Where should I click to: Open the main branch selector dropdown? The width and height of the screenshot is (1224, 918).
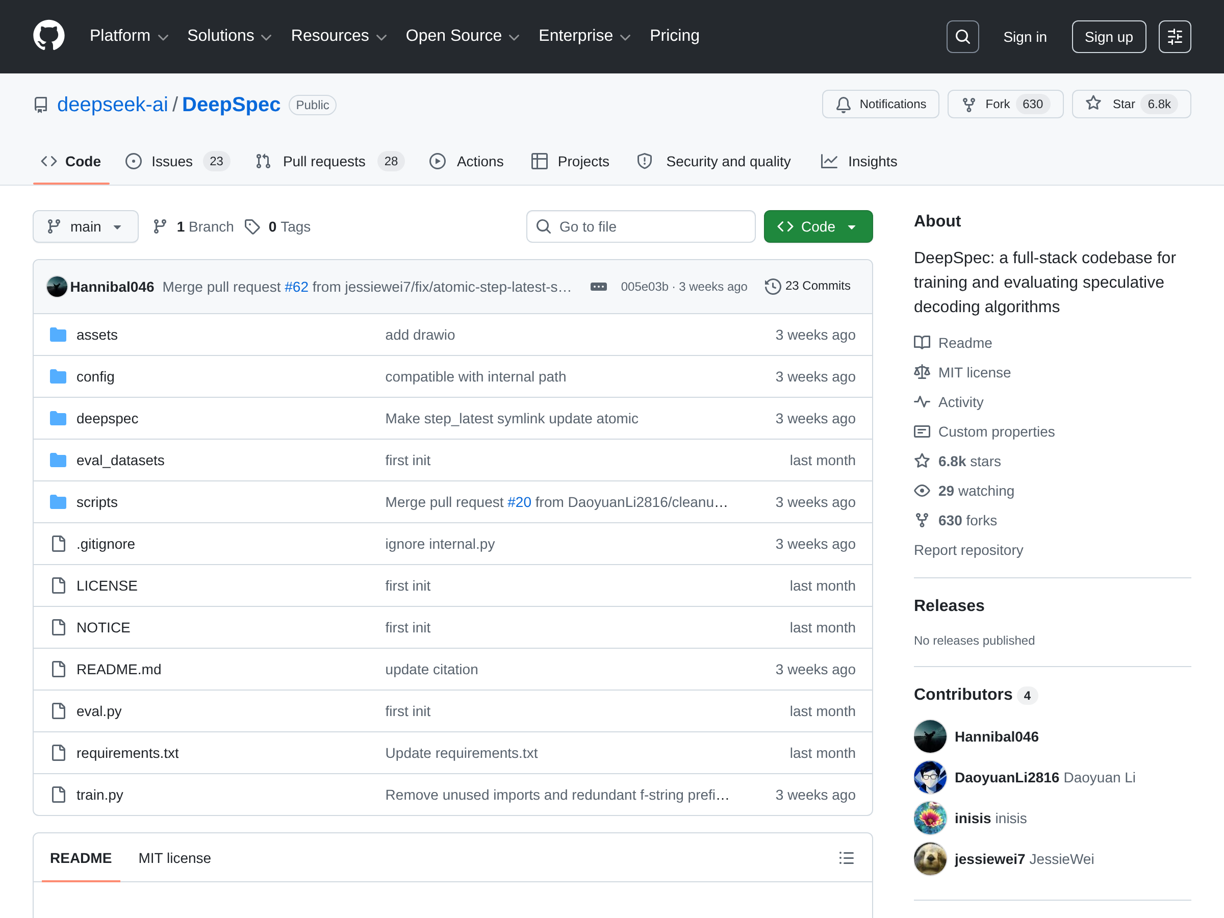tap(85, 227)
